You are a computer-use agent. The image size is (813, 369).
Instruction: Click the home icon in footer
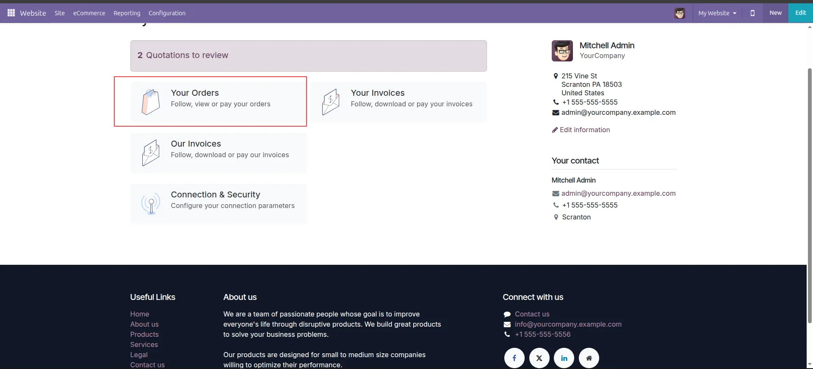click(589, 358)
